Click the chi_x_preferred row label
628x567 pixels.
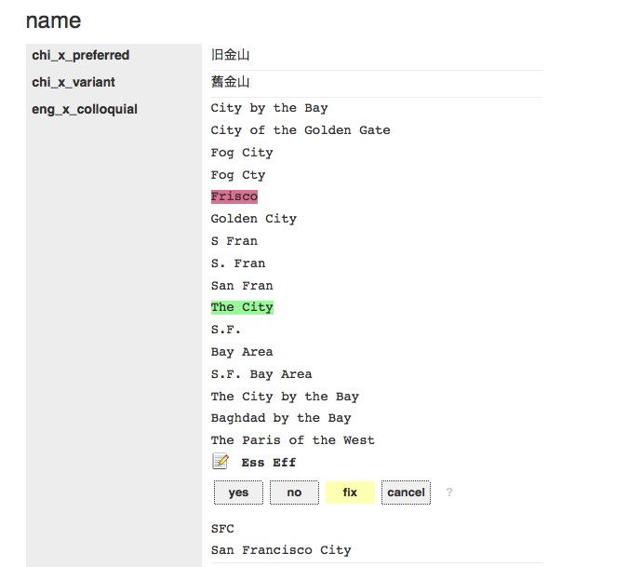tap(81, 56)
